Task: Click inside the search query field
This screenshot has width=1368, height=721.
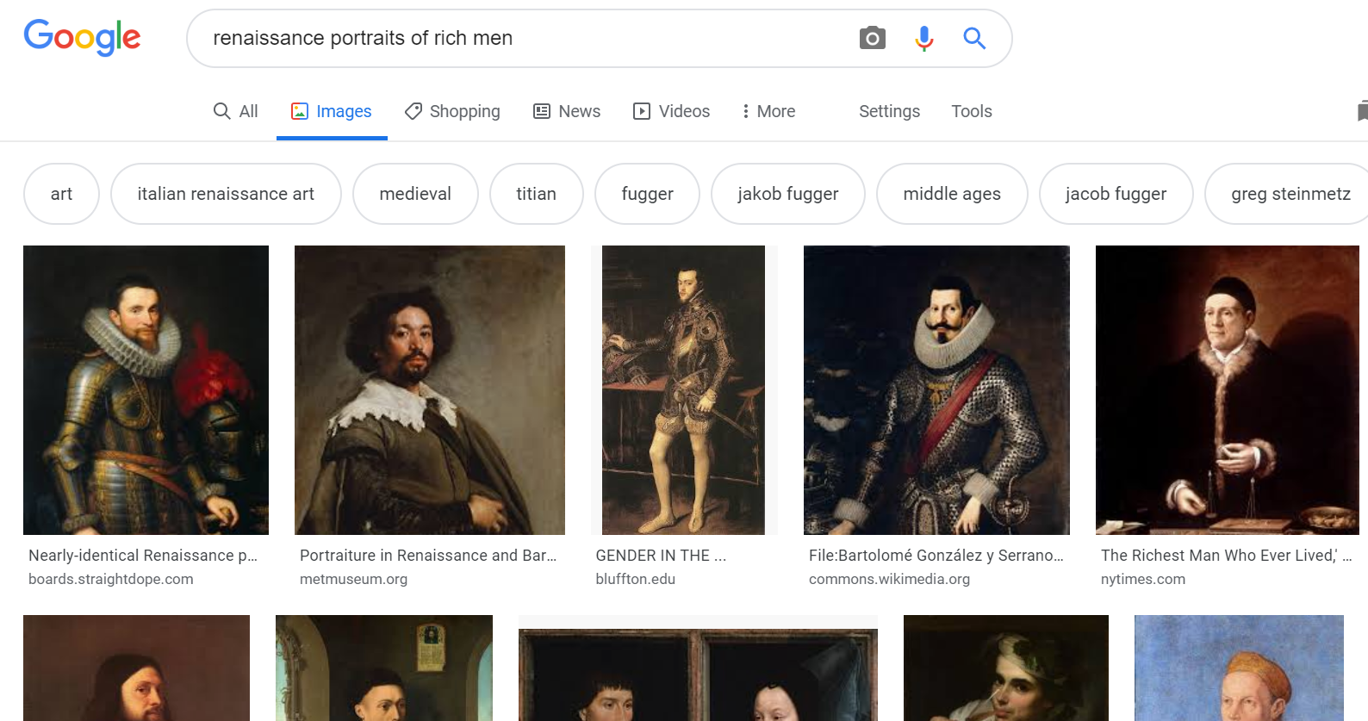Action: [x=517, y=38]
